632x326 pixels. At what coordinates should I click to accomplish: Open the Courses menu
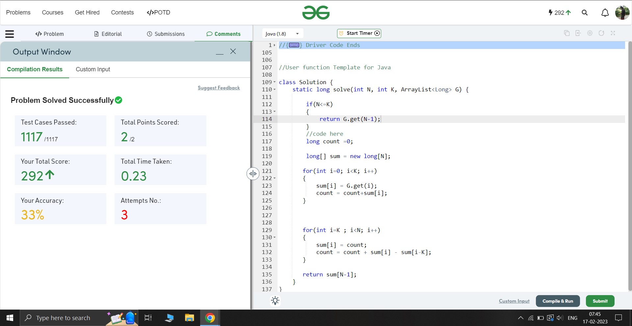coord(53,12)
